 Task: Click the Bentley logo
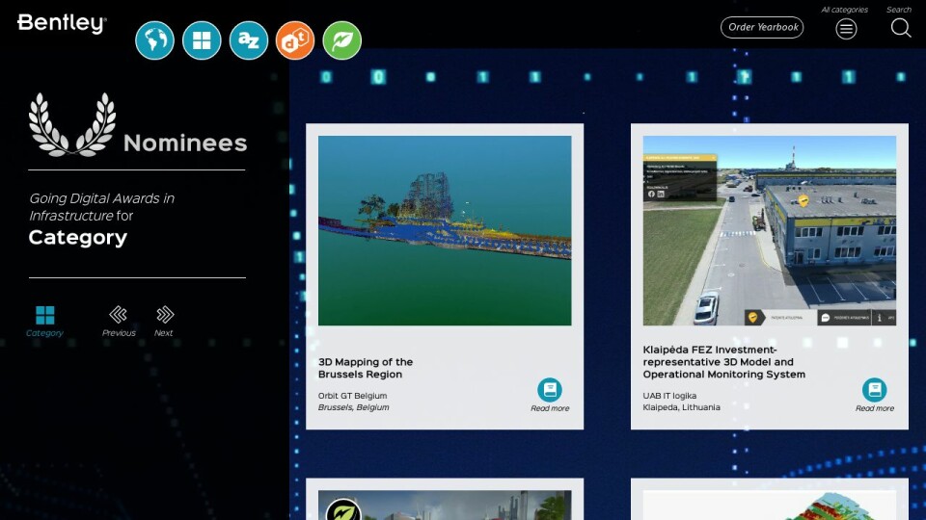[62, 23]
